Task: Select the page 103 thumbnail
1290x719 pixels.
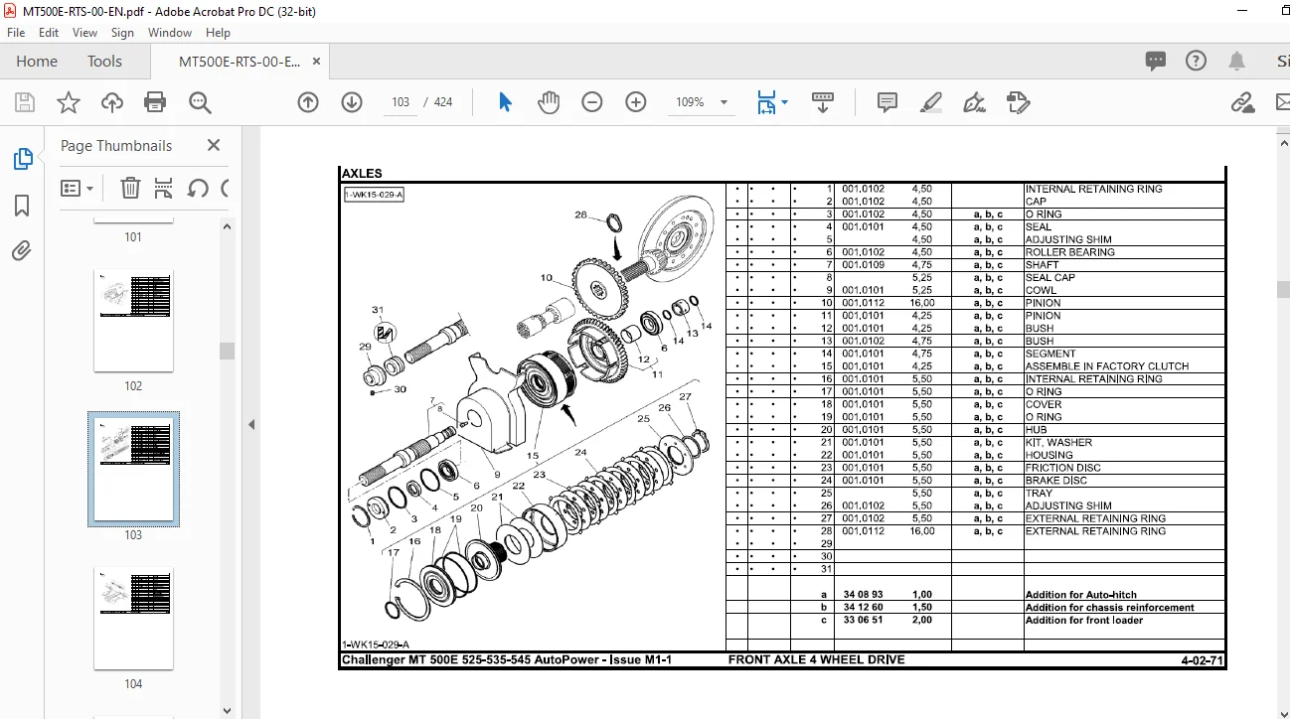Action: click(x=133, y=468)
